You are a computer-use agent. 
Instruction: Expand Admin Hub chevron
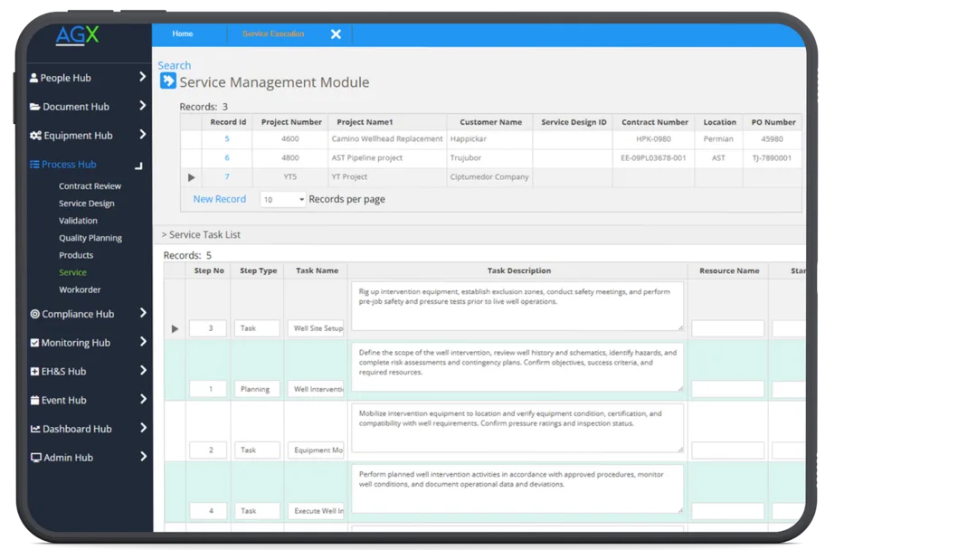(143, 456)
